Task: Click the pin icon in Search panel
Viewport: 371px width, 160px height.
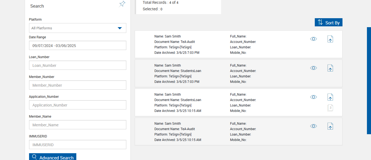Action: point(122,4)
